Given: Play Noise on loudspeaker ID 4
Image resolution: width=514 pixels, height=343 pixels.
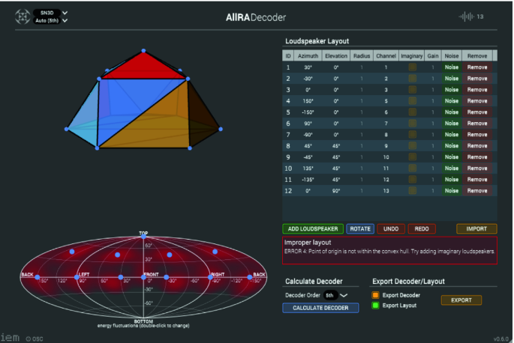Looking at the screenshot, I should [452, 101].
